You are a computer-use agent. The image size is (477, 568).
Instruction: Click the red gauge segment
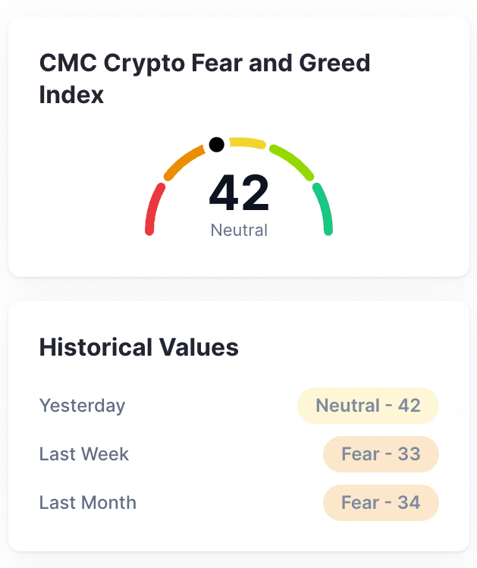152,208
